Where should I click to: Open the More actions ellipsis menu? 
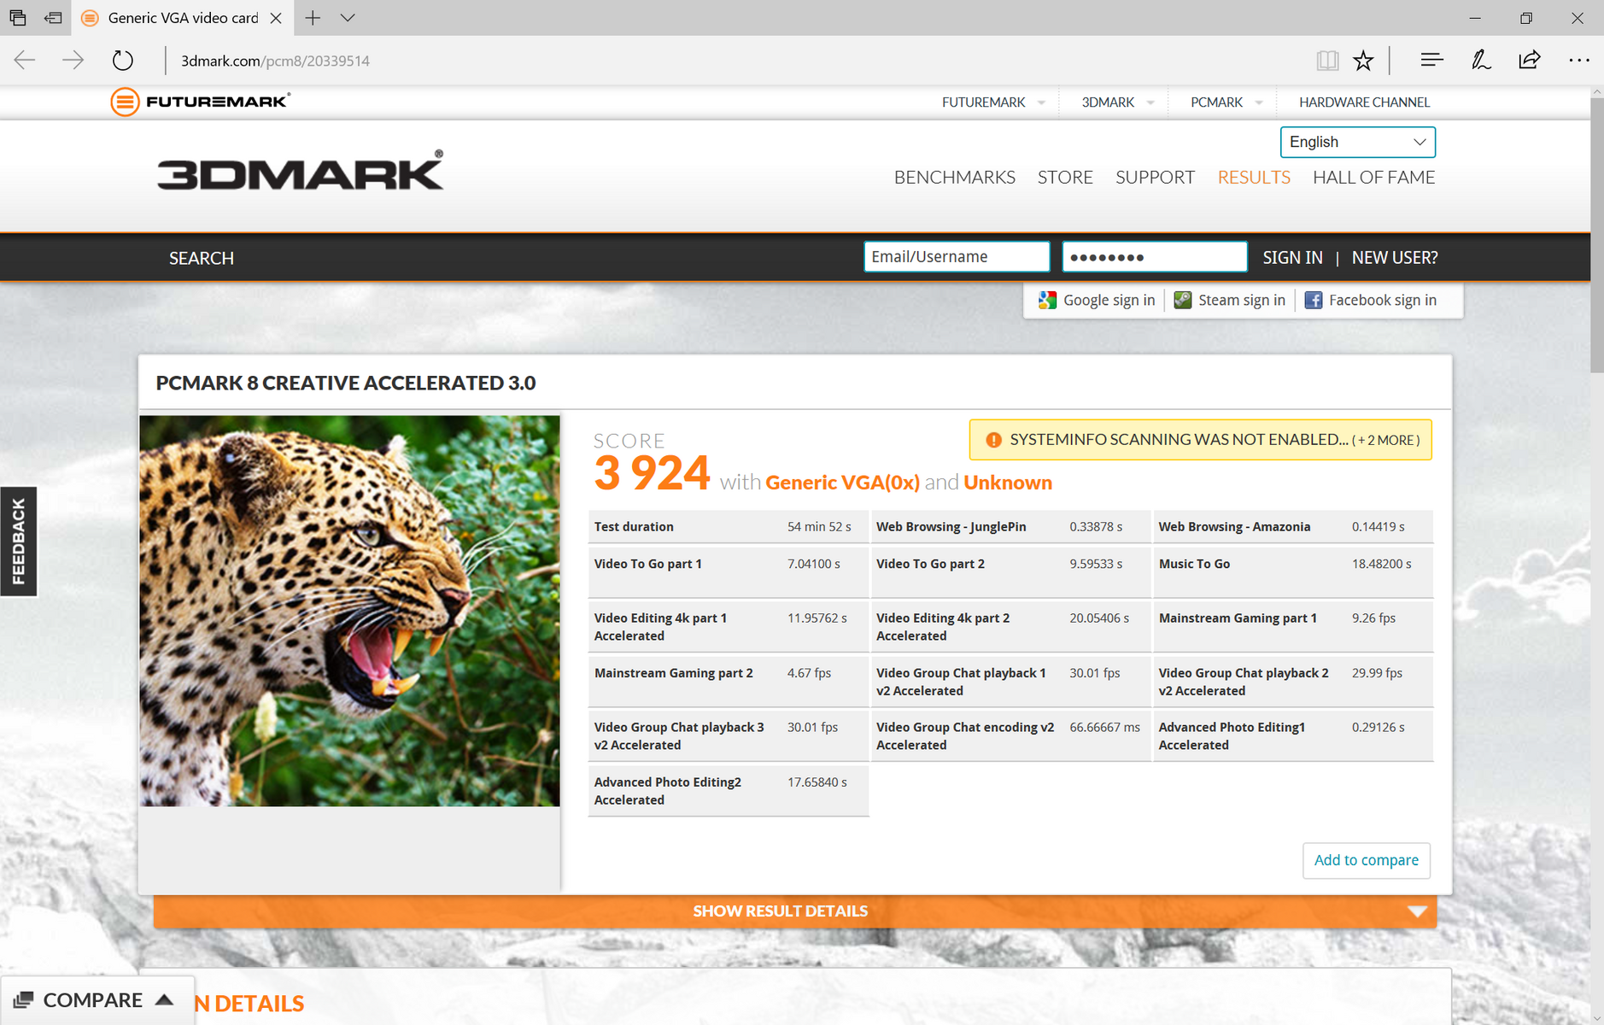click(1578, 60)
